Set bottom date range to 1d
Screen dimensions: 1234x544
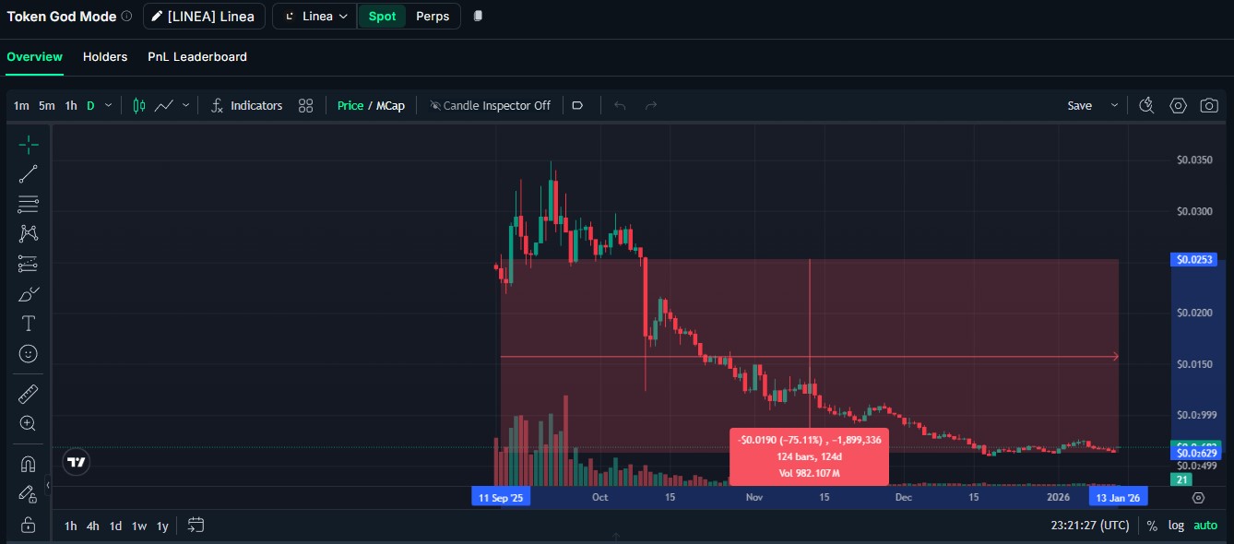tap(115, 526)
